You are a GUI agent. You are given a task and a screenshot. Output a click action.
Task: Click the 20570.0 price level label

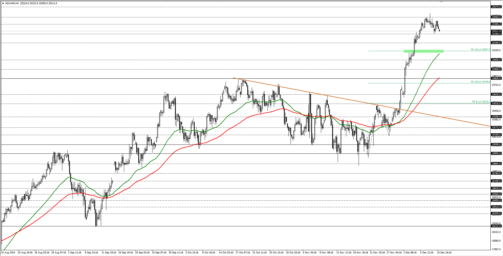pos(496,7)
